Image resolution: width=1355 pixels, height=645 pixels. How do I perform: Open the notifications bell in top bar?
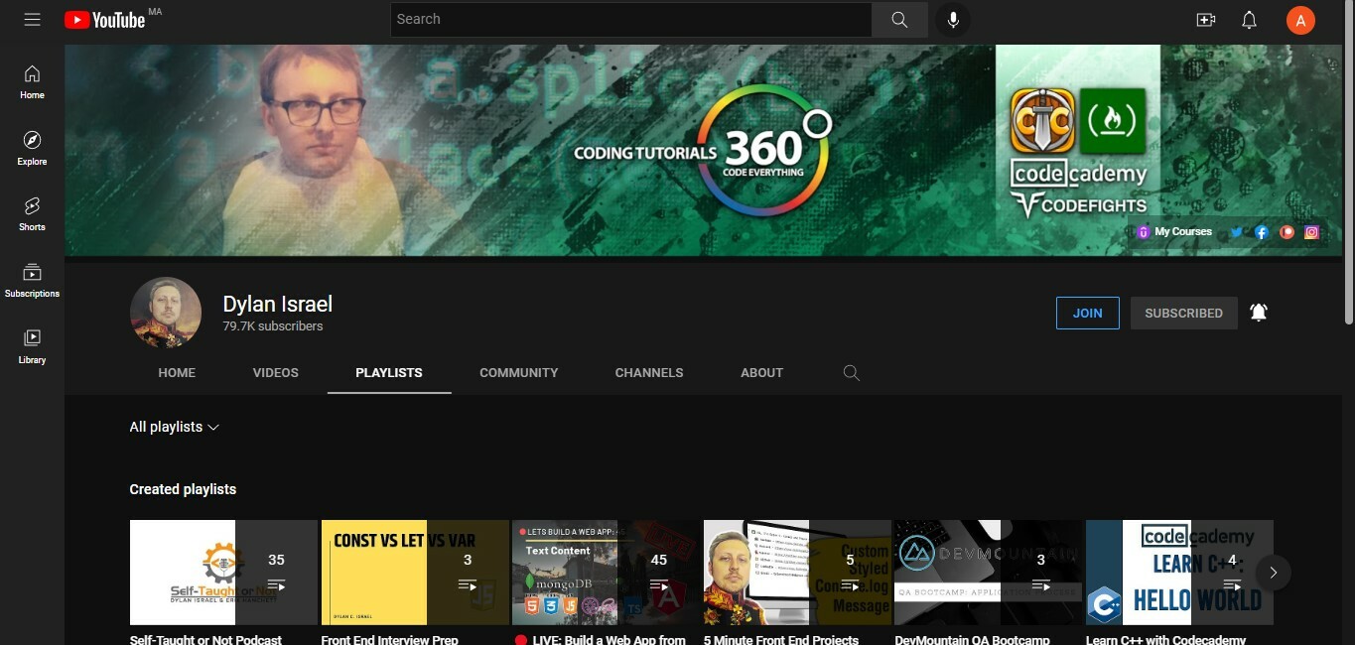[x=1250, y=20]
